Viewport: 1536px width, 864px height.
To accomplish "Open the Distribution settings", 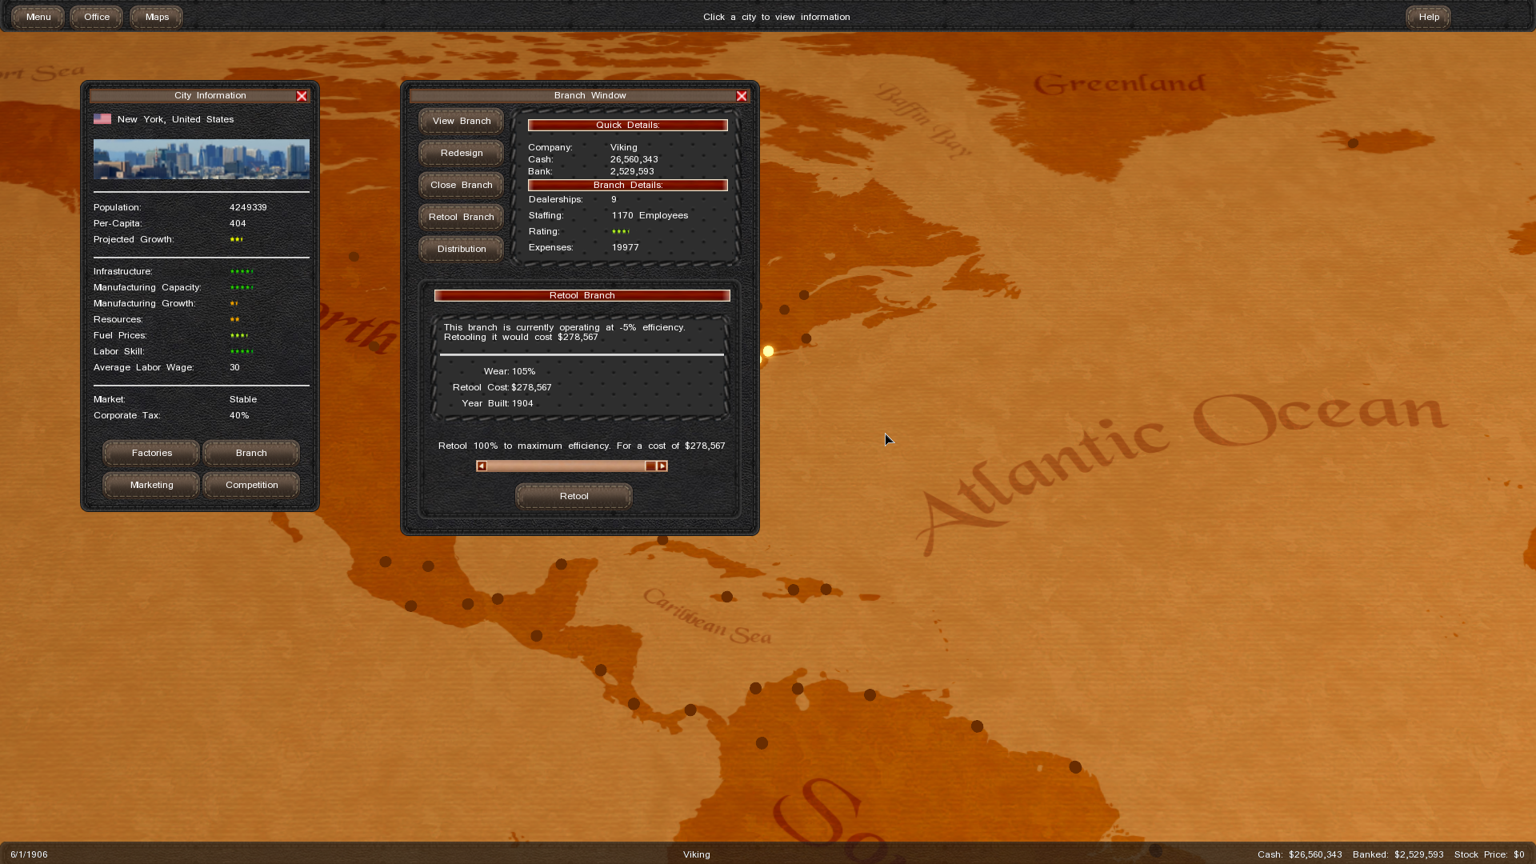I will click(462, 249).
